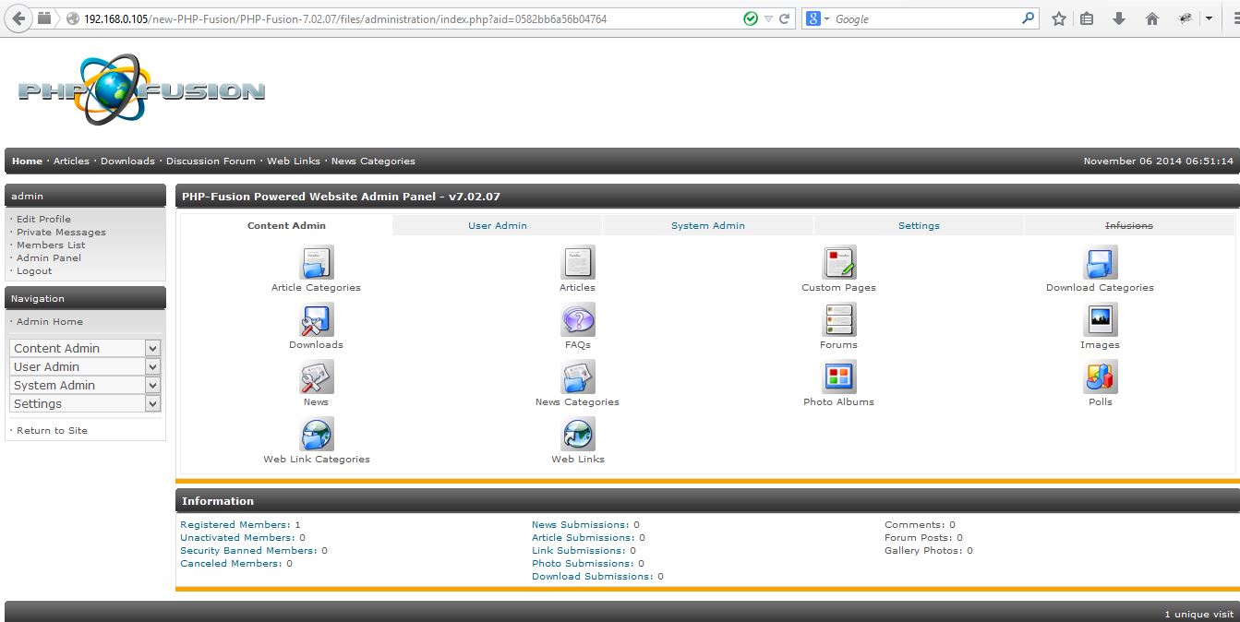
Task: Open Discussion Forum in top menu
Action: pos(211,161)
